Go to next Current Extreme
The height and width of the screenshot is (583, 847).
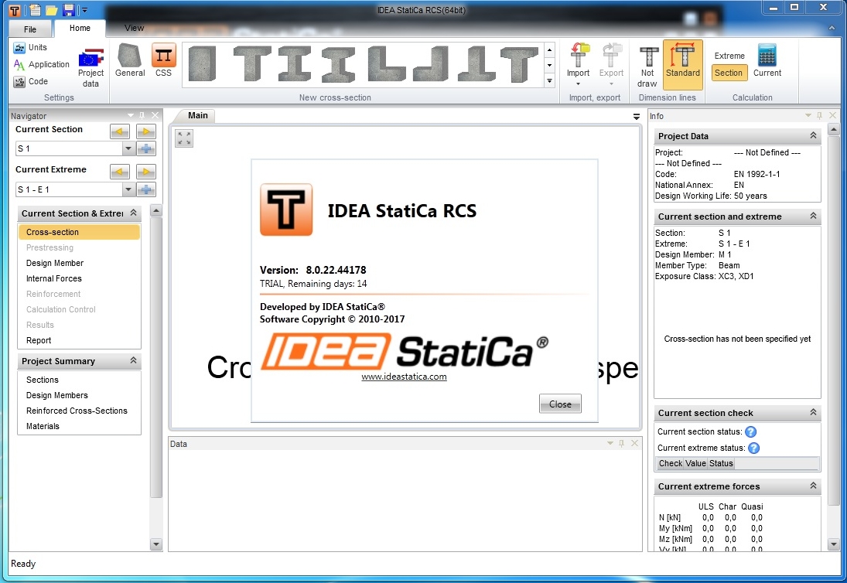coord(146,172)
